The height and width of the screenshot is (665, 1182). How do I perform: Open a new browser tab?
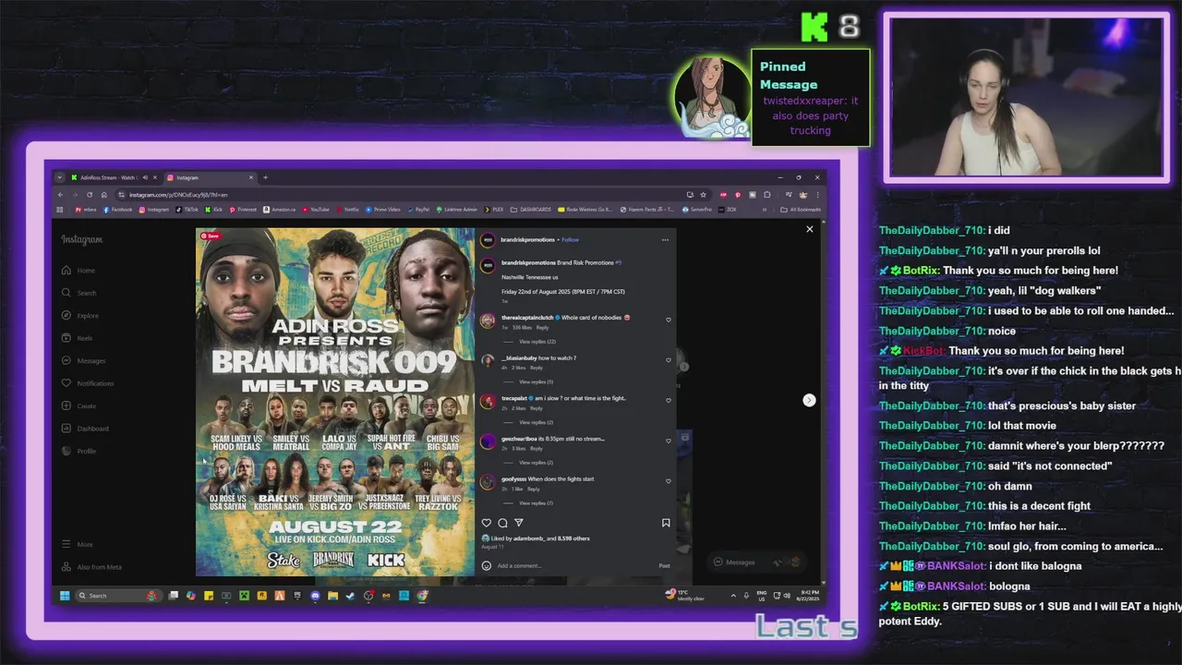(x=265, y=177)
